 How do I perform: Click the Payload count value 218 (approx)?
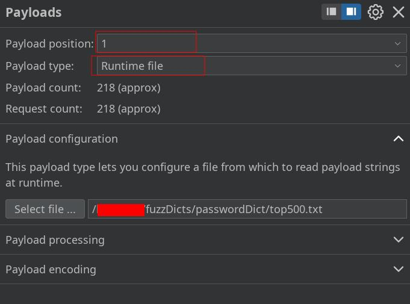pyautogui.click(x=128, y=87)
